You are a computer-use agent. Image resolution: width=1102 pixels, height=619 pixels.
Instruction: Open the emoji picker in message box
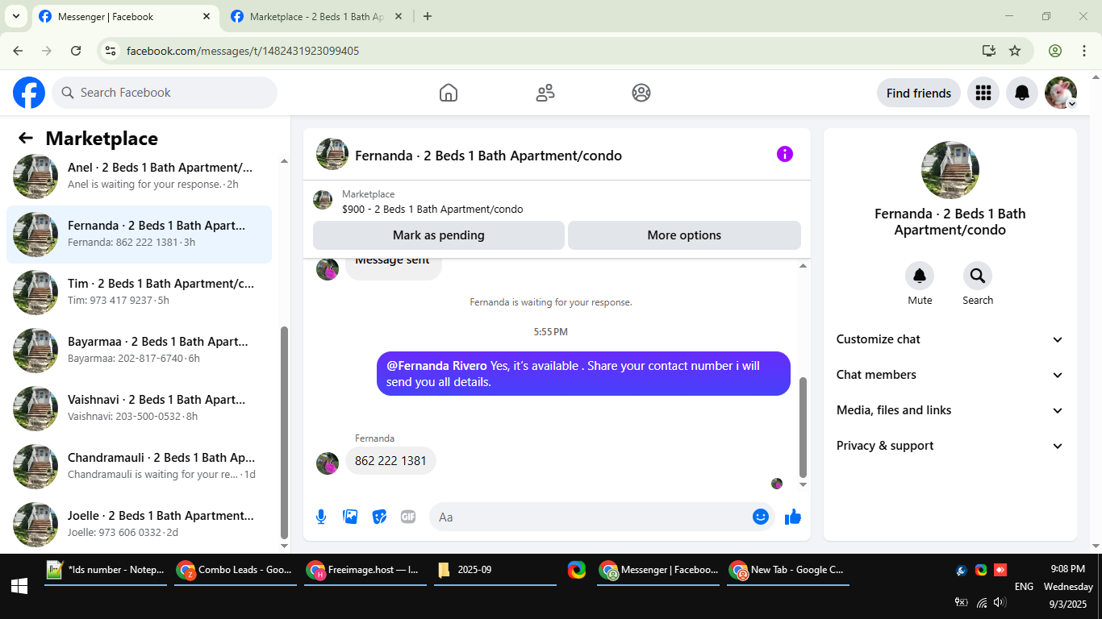pos(761,517)
